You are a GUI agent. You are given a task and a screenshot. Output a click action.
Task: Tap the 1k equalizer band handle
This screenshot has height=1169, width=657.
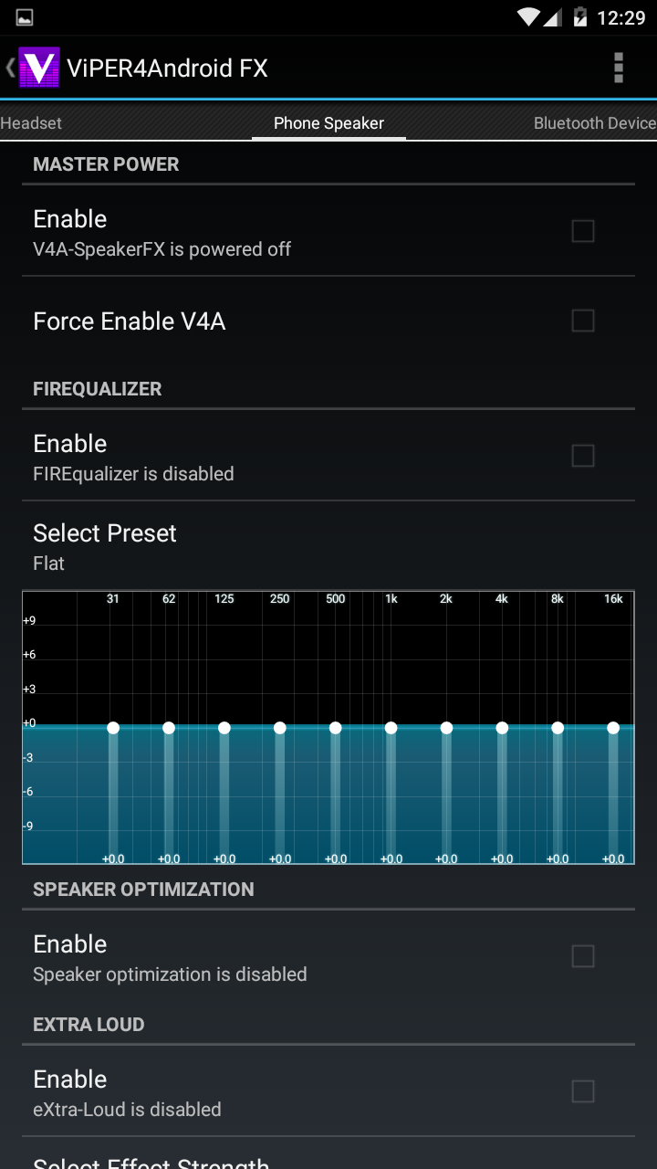391,728
